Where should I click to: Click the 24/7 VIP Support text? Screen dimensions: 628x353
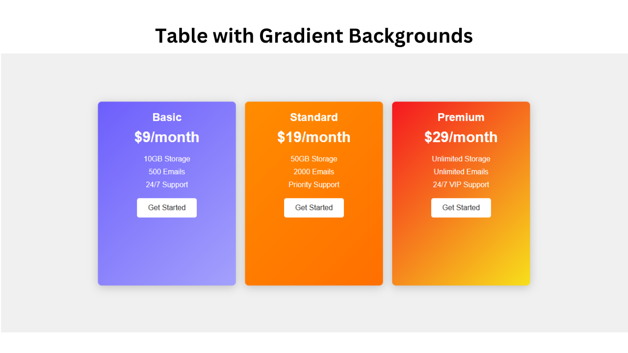(461, 185)
